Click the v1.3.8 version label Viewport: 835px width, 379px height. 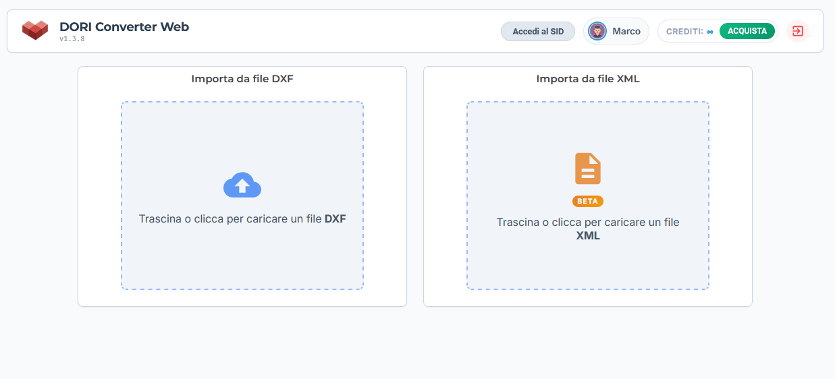[x=72, y=39]
